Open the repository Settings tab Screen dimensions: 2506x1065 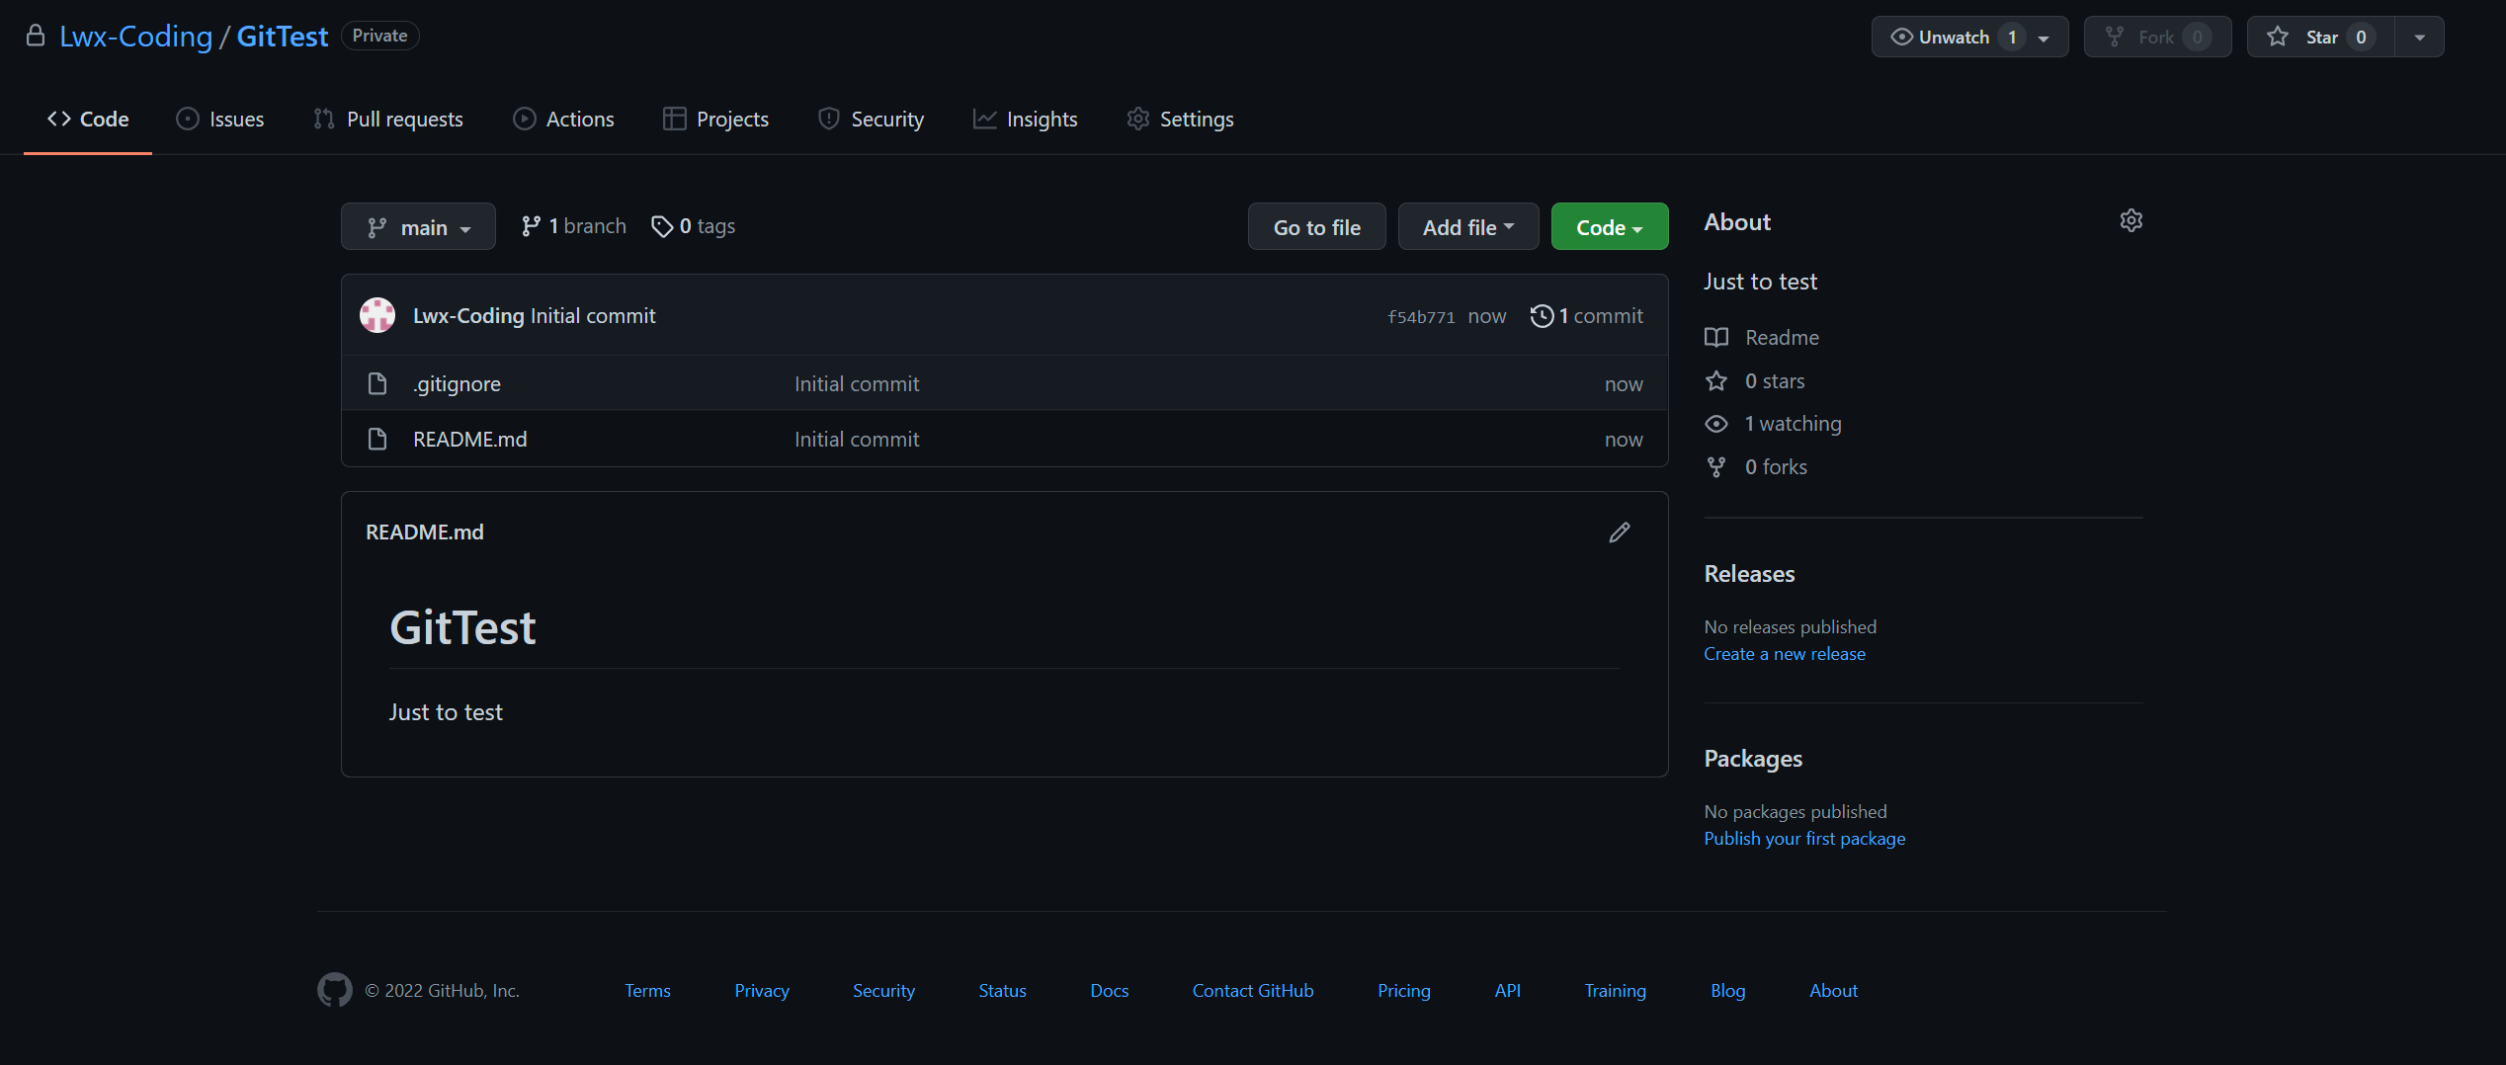(1180, 119)
